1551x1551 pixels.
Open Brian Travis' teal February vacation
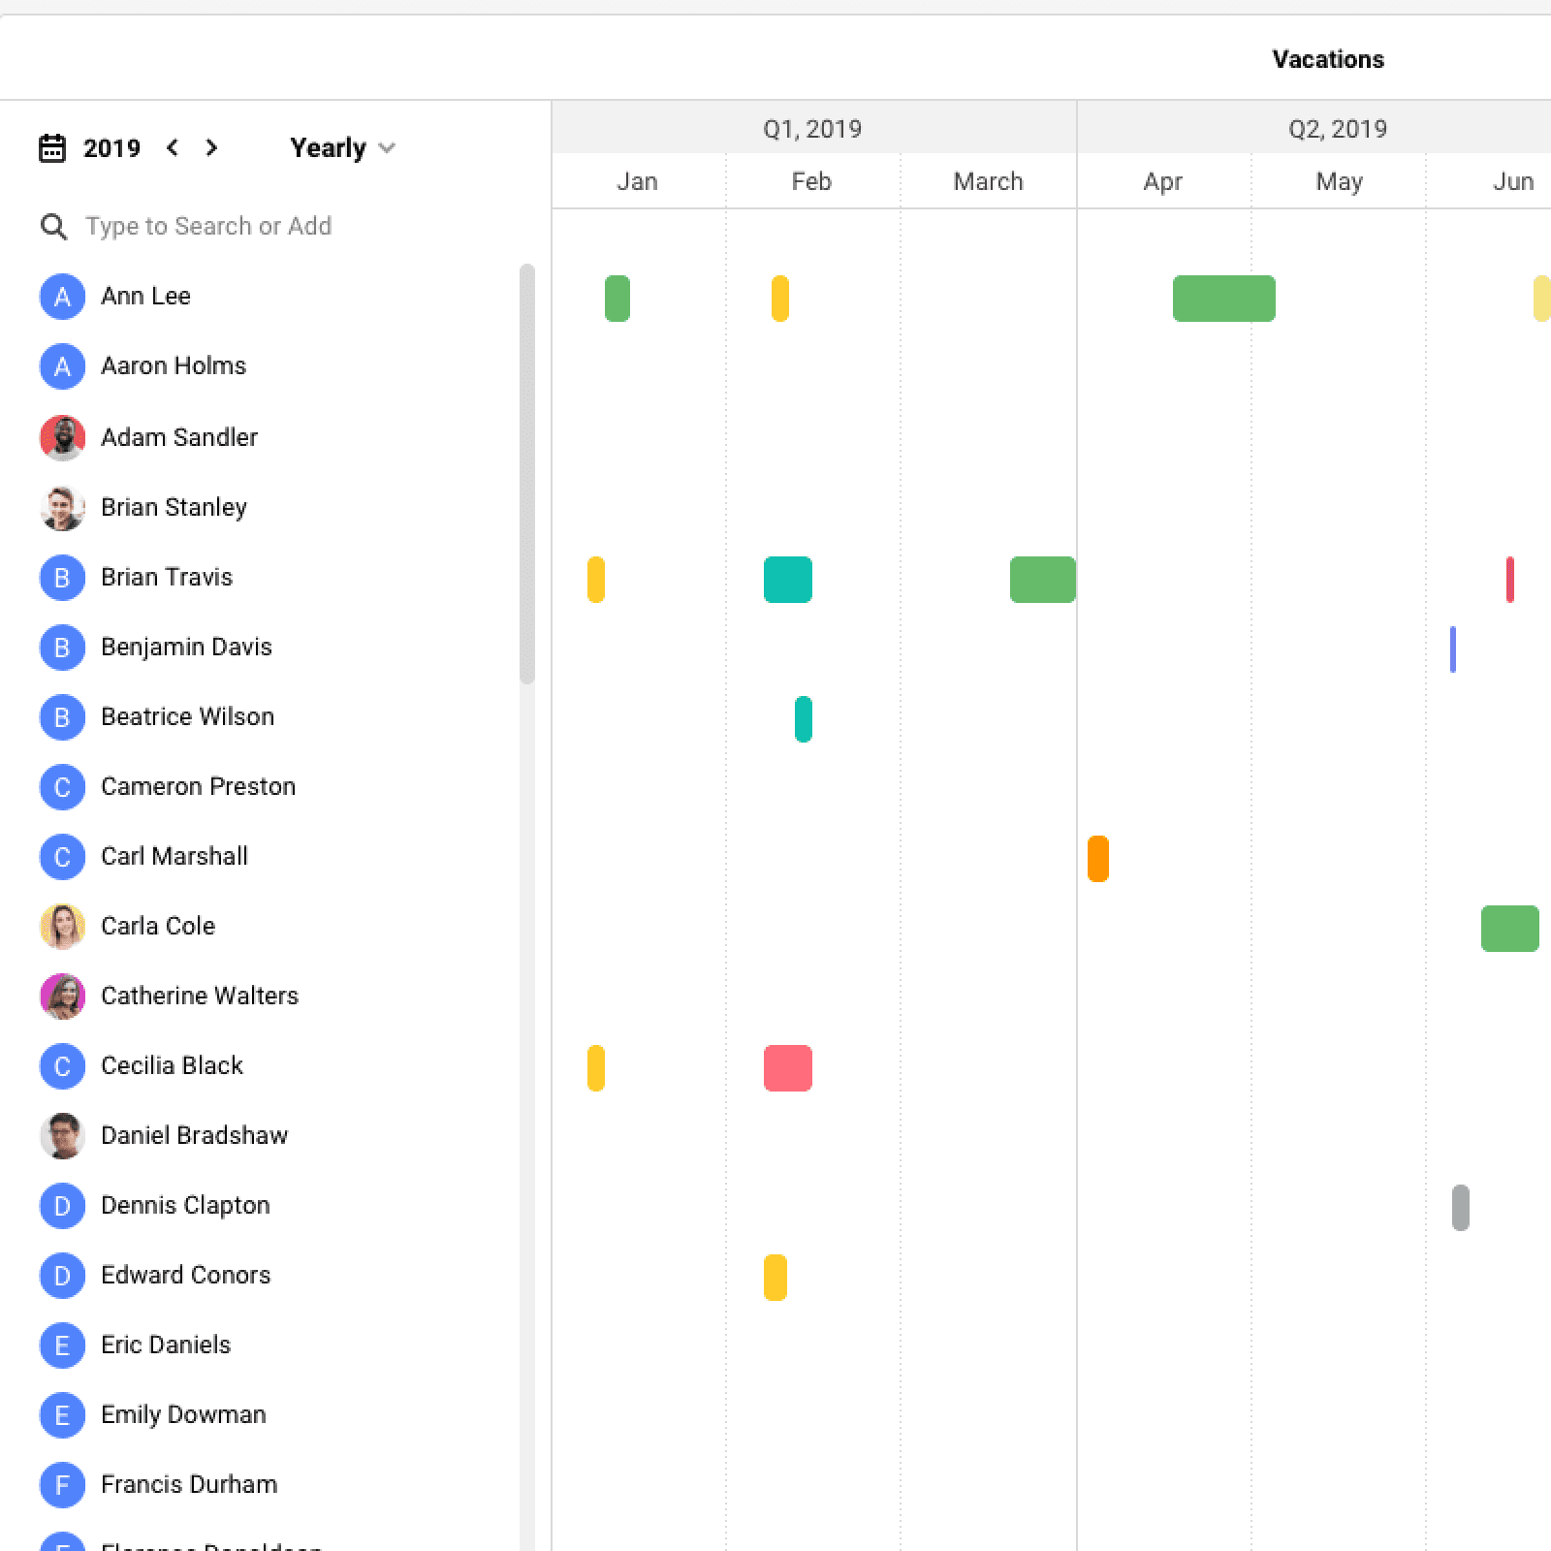(x=788, y=580)
